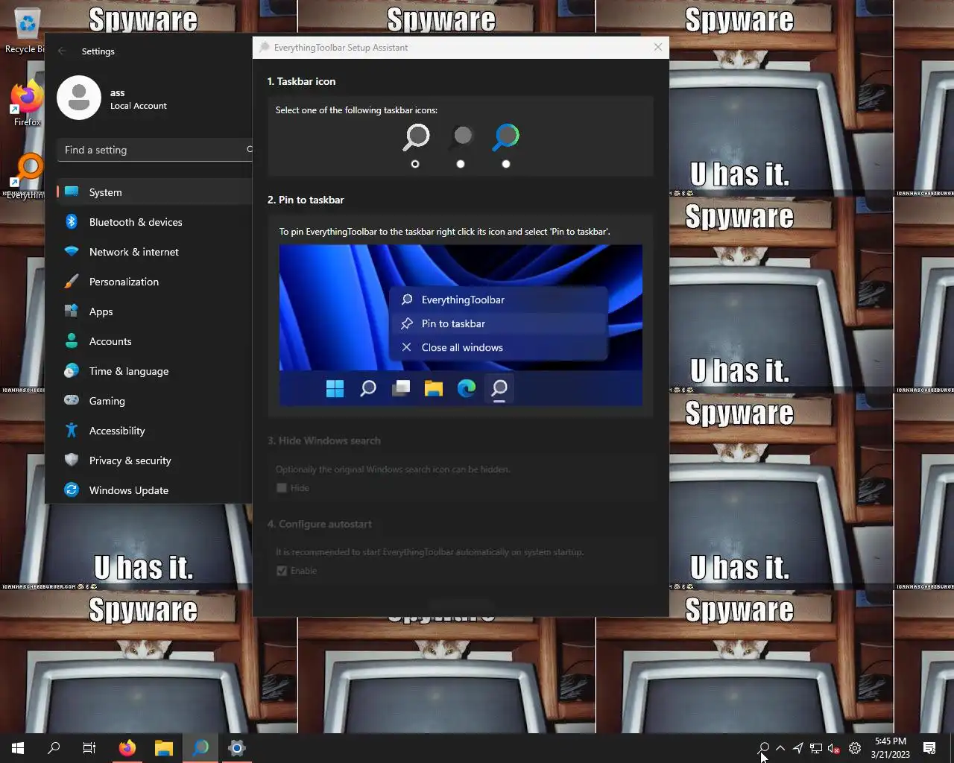Image resolution: width=954 pixels, height=763 pixels.
Task: Tick the Hide Windows search checkbox
Action: (282, 488)
